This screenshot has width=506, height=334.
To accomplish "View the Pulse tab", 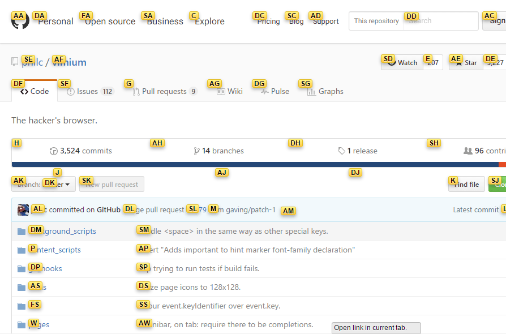I will (x=275, y=91).
